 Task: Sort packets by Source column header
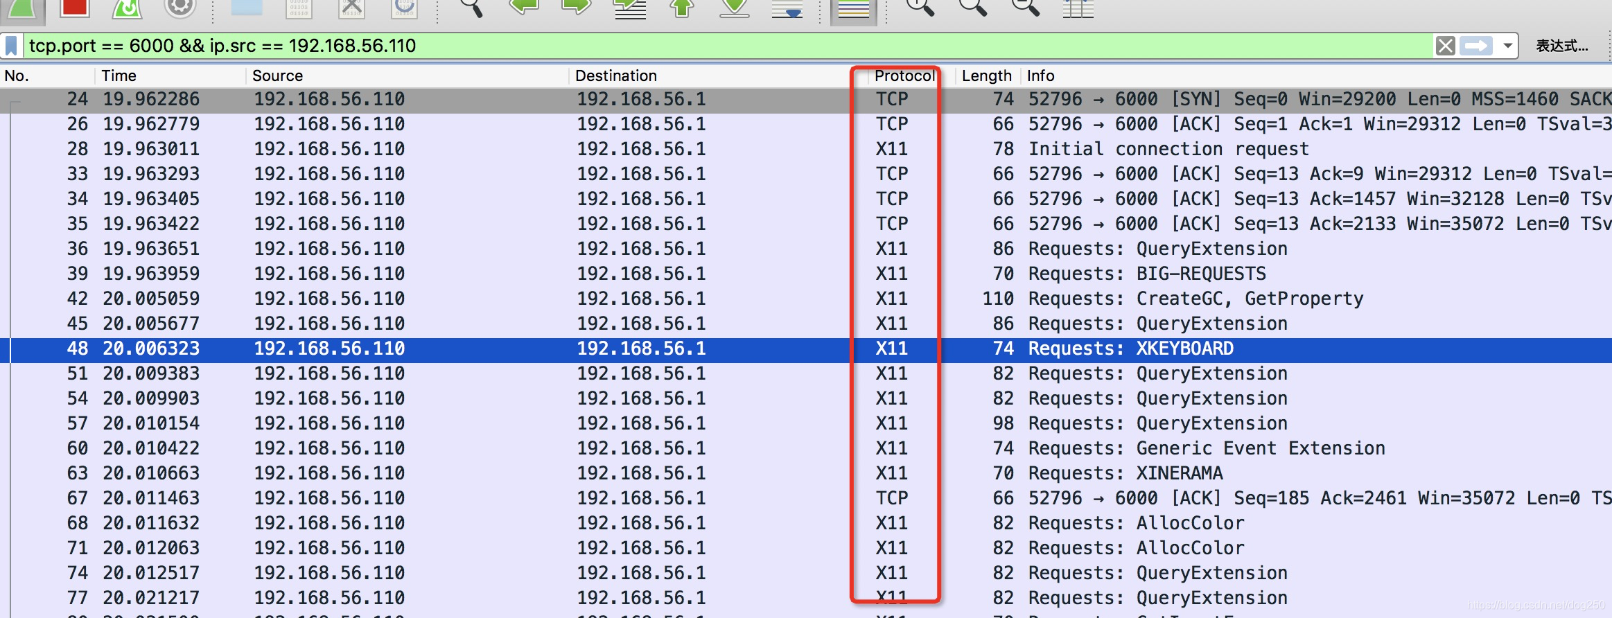click(x=408, y=76)
